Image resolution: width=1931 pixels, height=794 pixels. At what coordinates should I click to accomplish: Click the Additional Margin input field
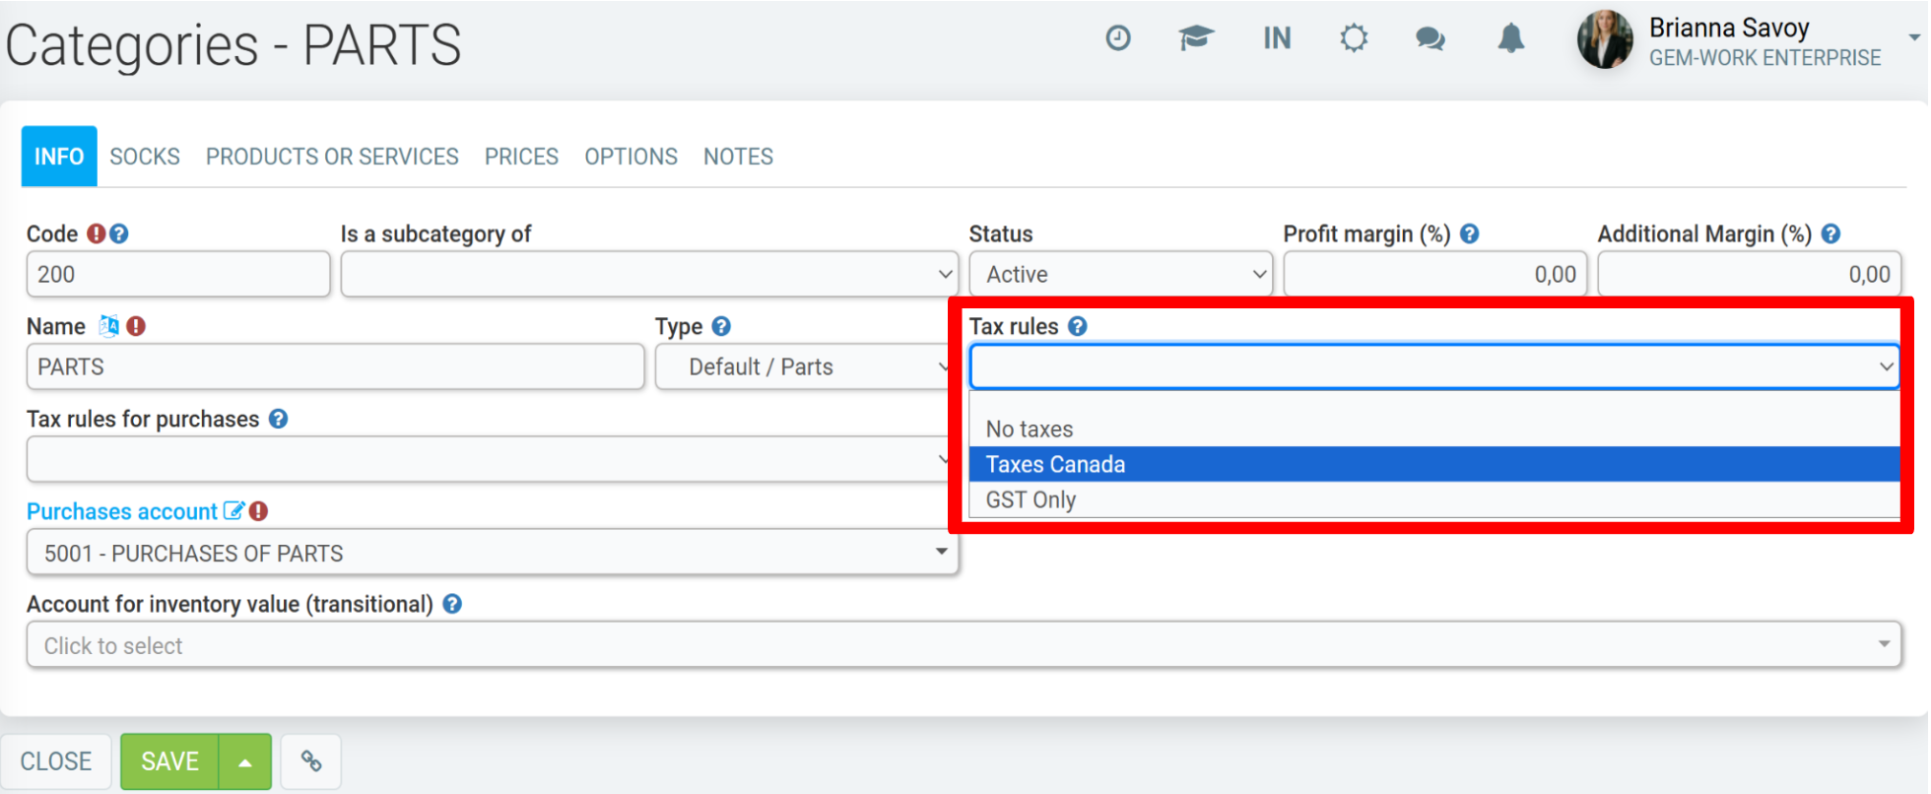click(1749, 274)
